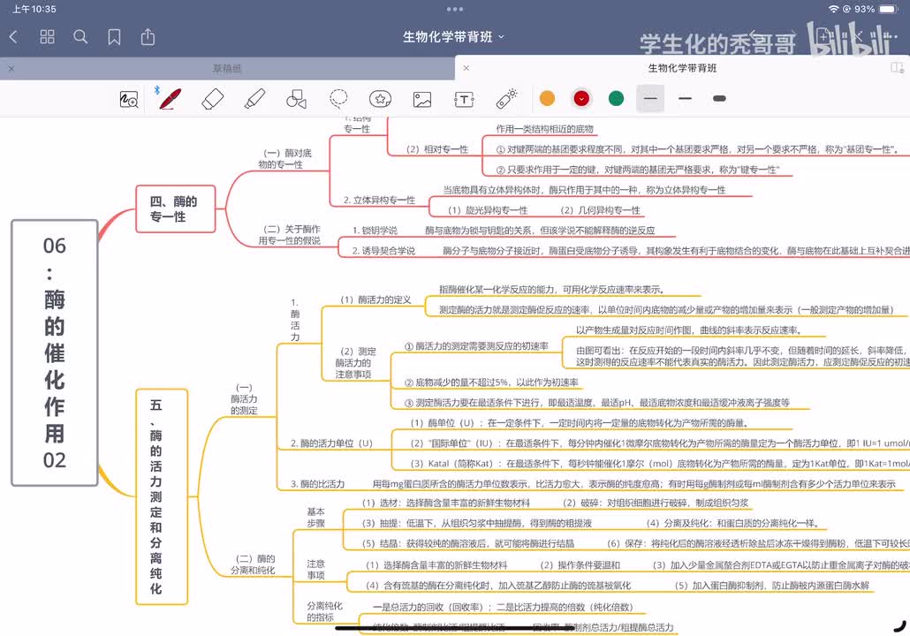Image resolution: width=910 pixels, height=636 pixels.
Task: Tap the 作用一类结构相近的底物 text
Action: (544, 129)
